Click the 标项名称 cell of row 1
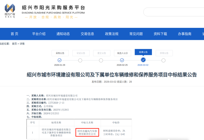This screenshot has width=204, height=140. (56, 133)
